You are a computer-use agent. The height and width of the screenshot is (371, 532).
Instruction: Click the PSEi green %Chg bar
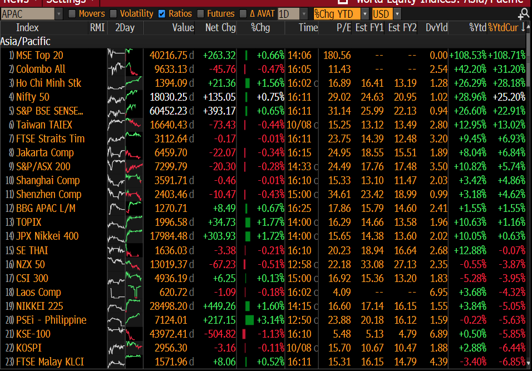tap(249, 320)
